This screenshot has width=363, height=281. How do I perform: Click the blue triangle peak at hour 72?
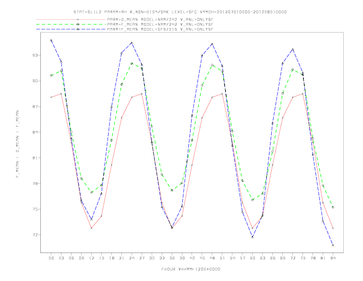point(292,50)
